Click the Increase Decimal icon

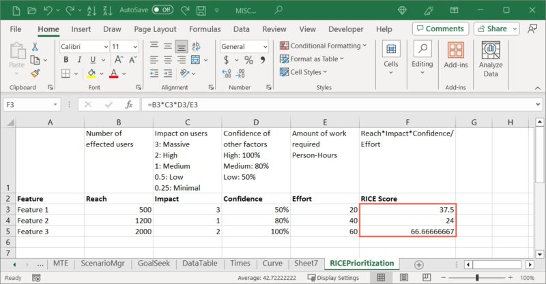coord(227,74)
